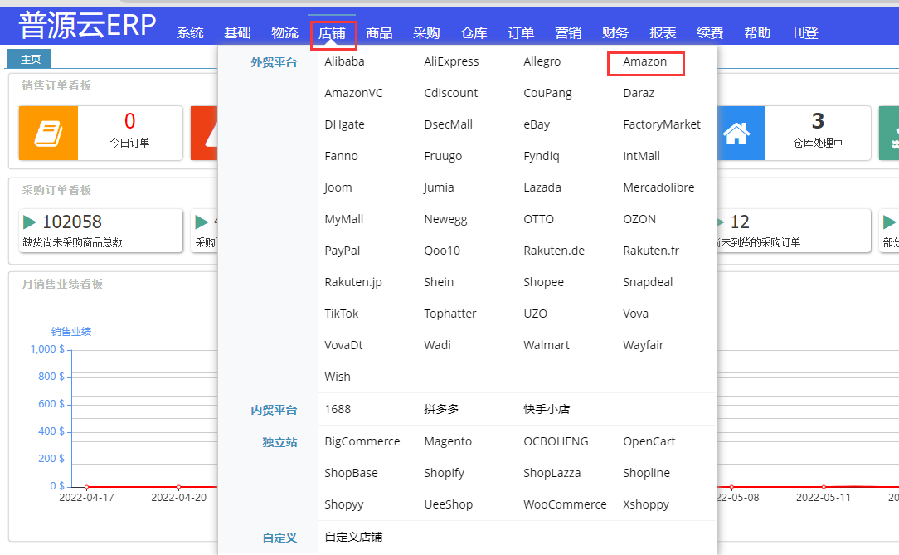This screenshot has height=555, width=899.
Task: Open the 系统 menu
Action: 191,32
